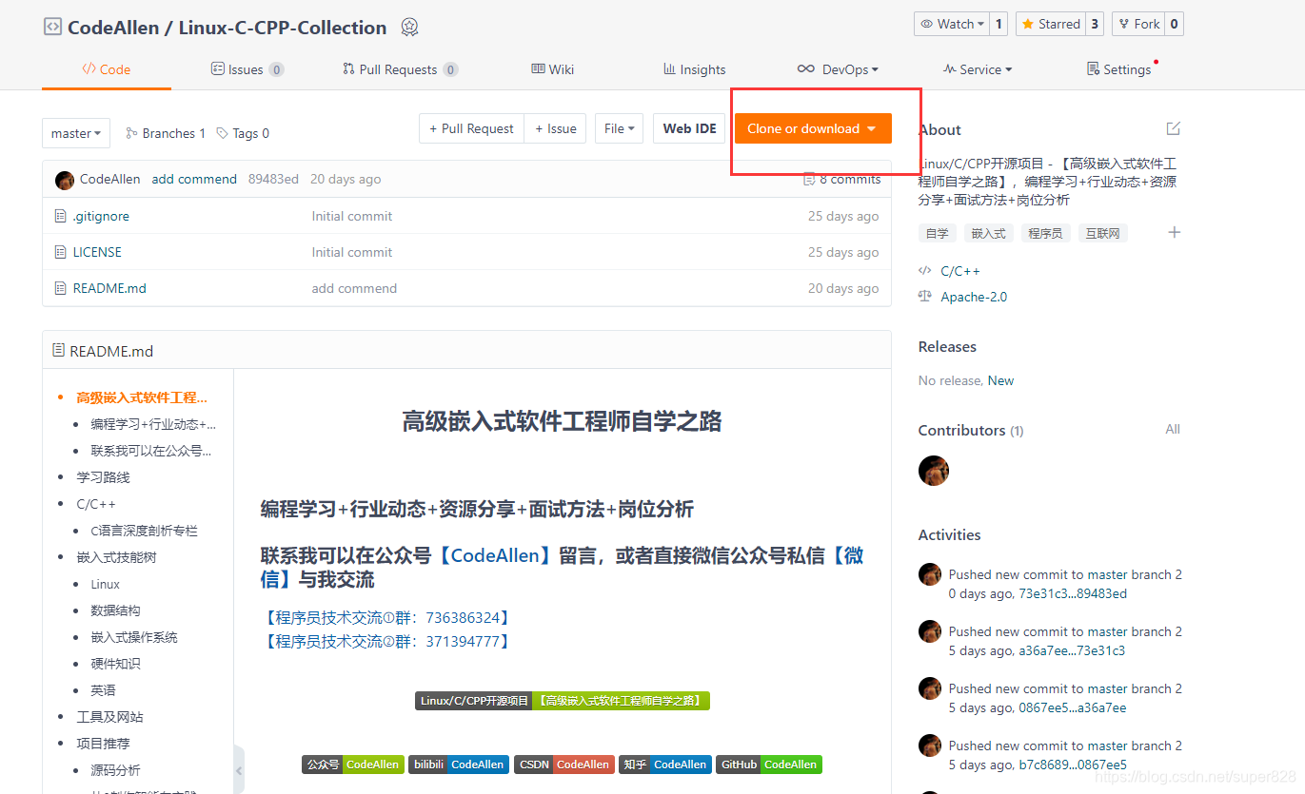
Task: Click the + Issue button
Action: click(x=556, y=128)
